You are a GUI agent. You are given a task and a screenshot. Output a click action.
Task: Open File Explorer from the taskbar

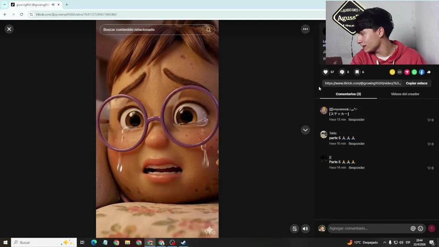pos(127,243)
